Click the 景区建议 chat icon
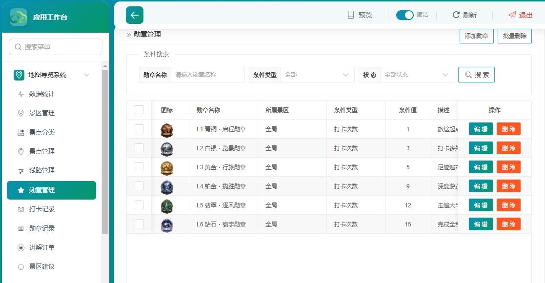545x283 pixels. [21, 267]
